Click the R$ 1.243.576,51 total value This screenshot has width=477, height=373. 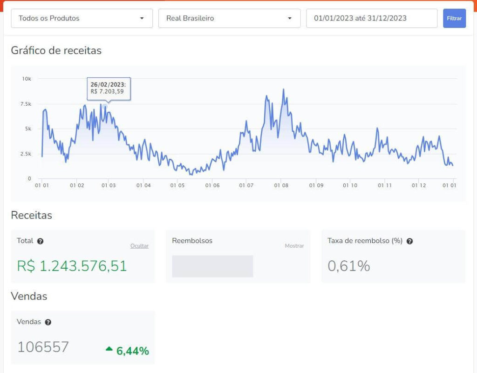[x=72, y=266]
